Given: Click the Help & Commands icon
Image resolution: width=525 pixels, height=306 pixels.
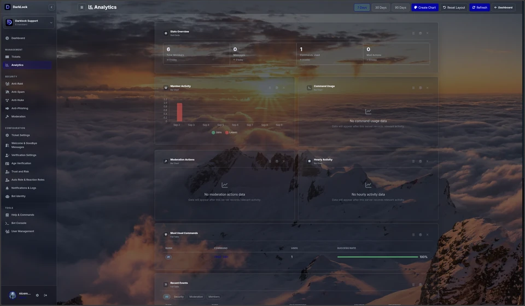Looking at the screenshot, I should [x=7, y=215].
